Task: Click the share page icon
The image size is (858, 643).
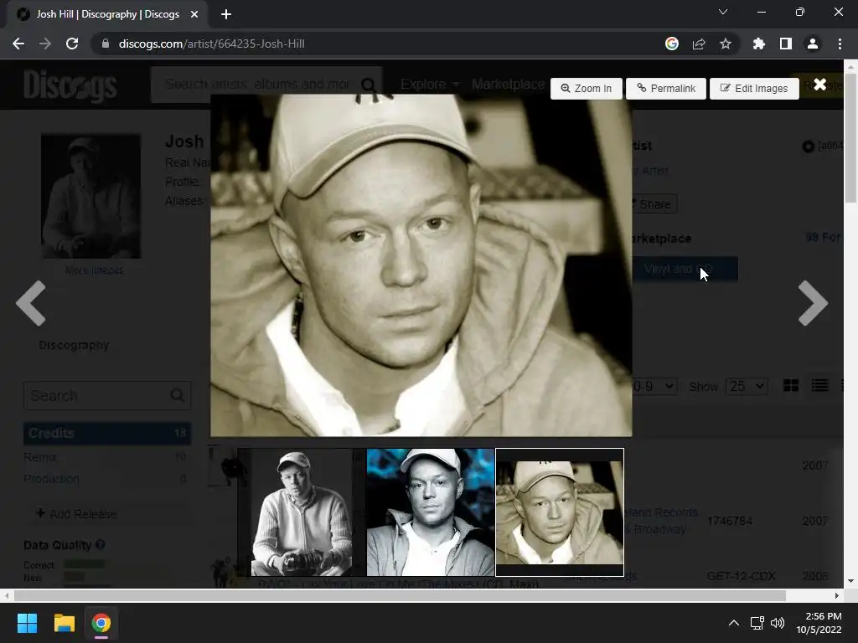Action: 699,44
